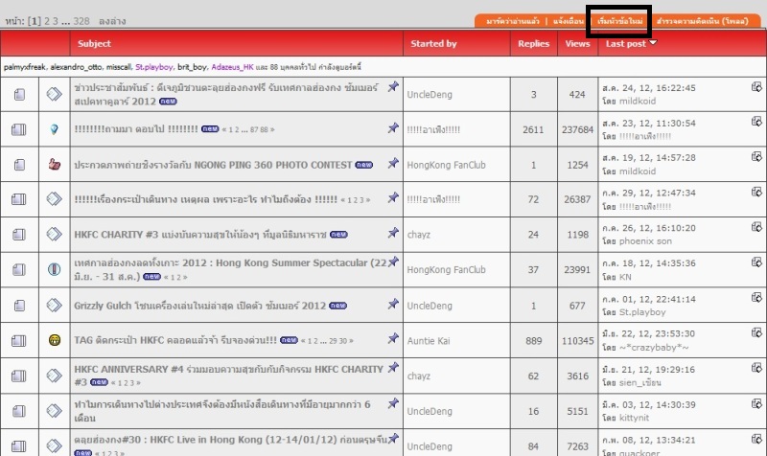Open online user alexandro_otto profile

pos(76,67)
